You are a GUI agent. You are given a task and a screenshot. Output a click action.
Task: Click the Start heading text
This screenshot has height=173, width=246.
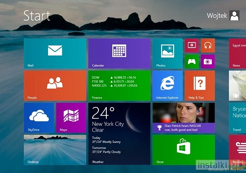point(37,16)
